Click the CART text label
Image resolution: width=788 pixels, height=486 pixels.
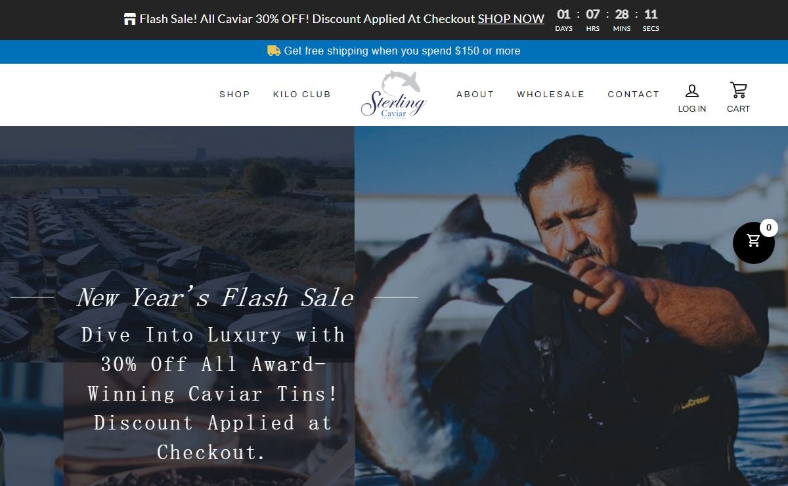[x=738, y=109]
